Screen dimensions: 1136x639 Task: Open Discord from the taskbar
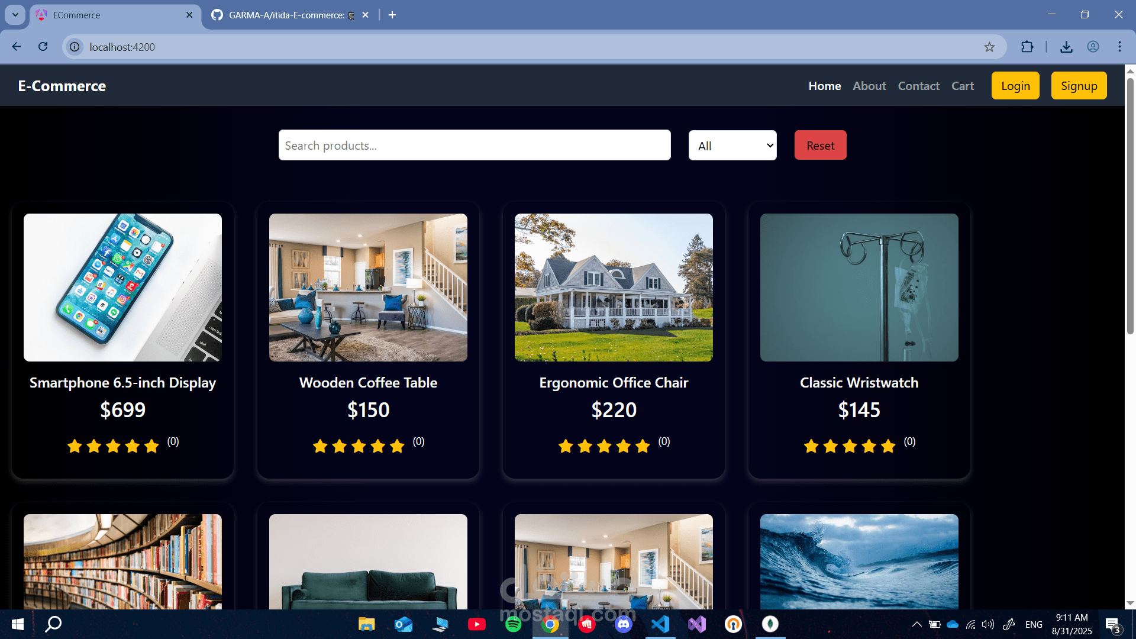(x=623, y=624)
